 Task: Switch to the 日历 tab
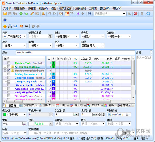[61, 105]
